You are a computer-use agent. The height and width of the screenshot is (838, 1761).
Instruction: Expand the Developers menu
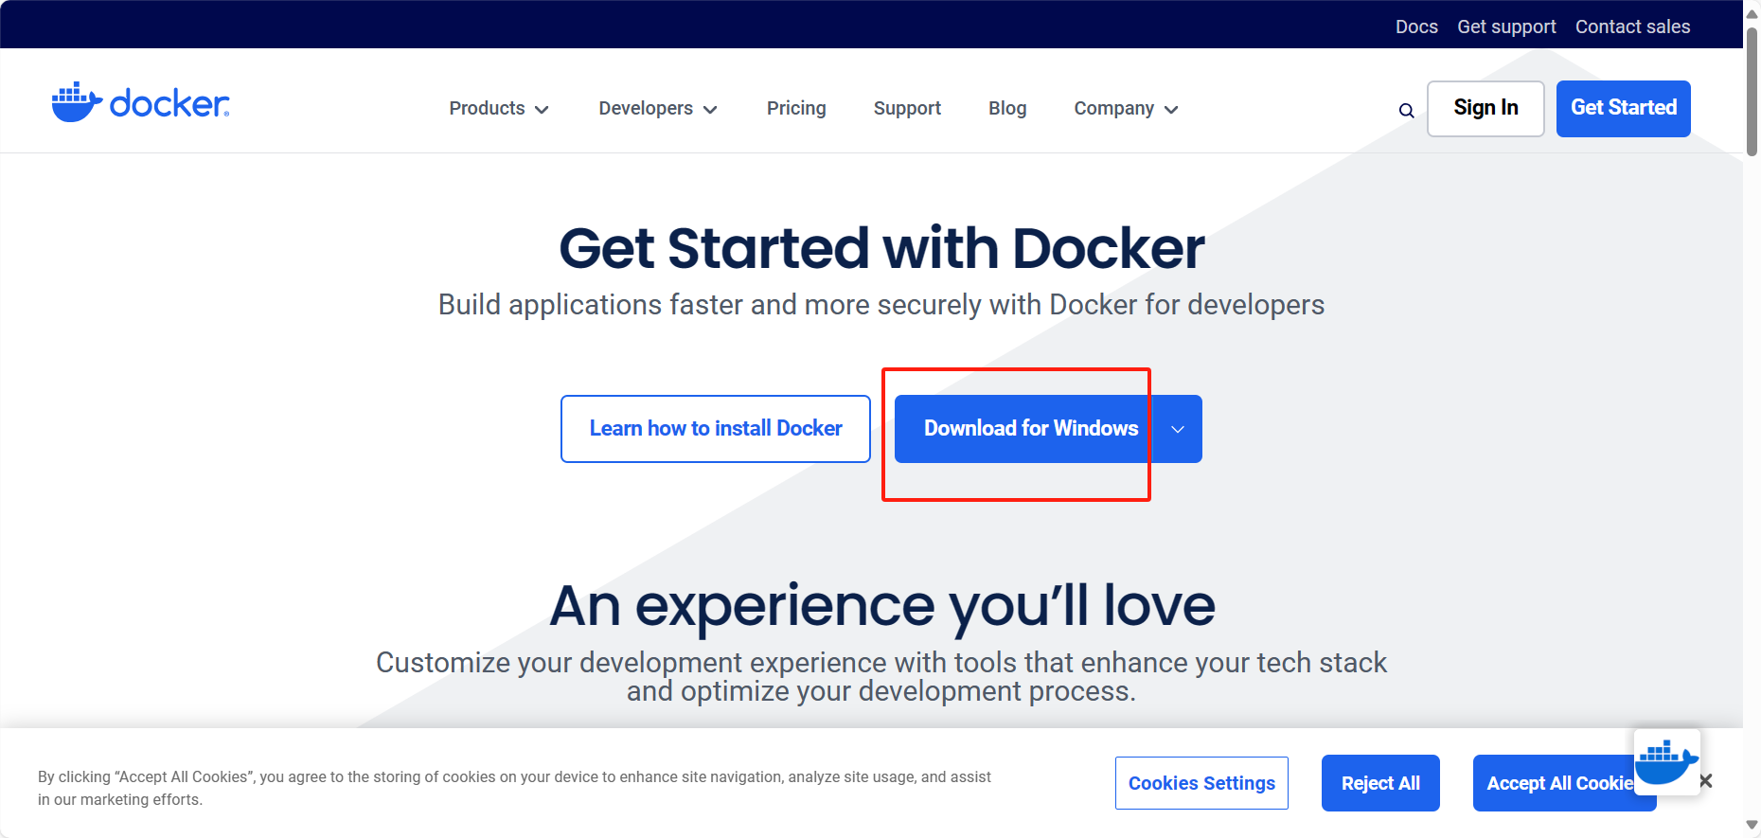658,109
